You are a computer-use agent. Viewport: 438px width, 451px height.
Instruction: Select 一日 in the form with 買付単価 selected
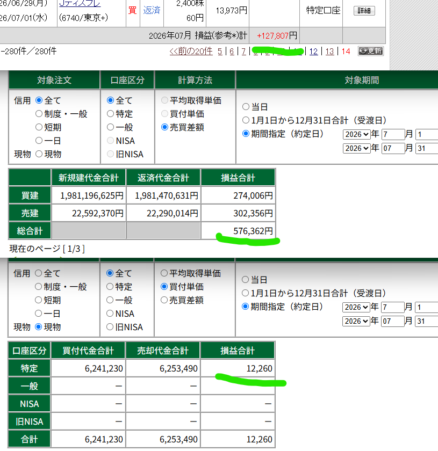coord(38,314)
